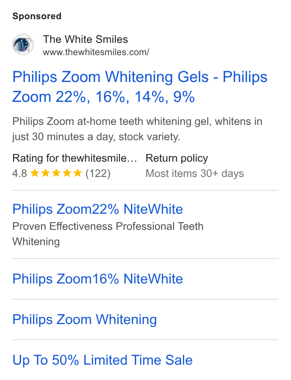Viewport: 291px width, 380px height.
Task: Open the Return policy heading
Action: point(177,158)
